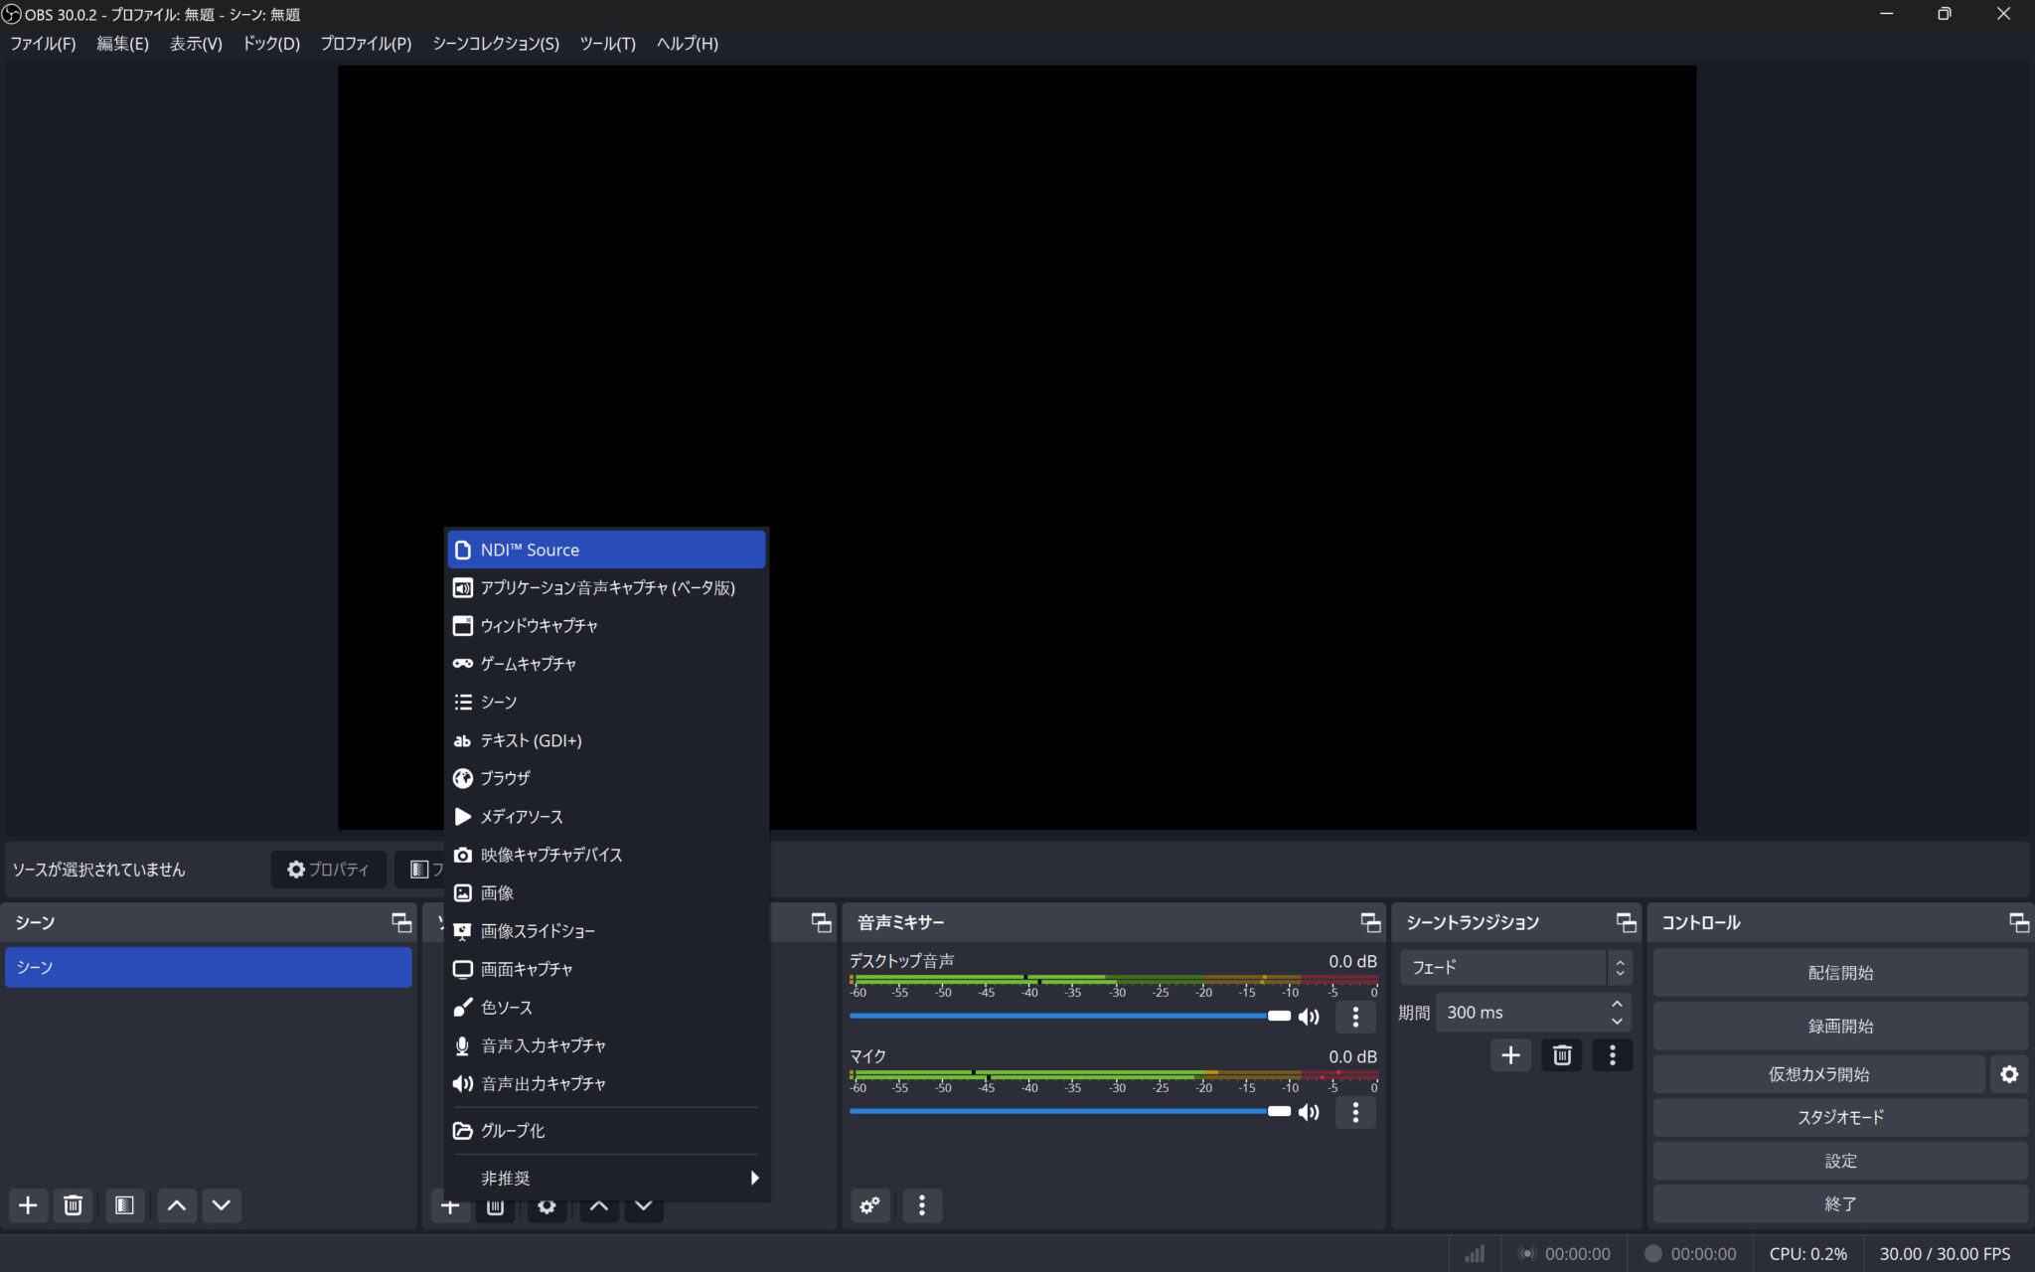Open virtual camera settings gear

(x=2008, y=1073)
